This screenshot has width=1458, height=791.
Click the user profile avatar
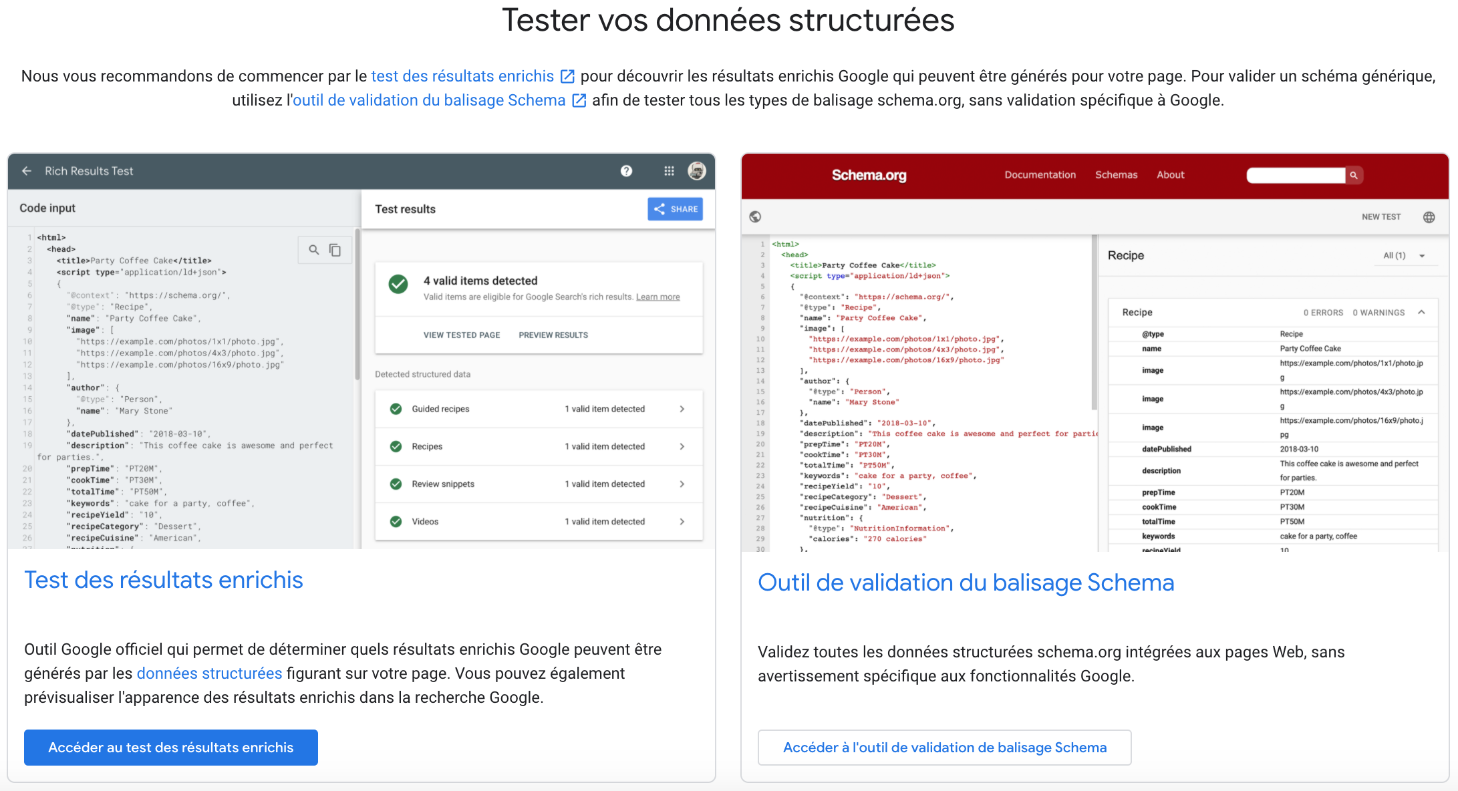pos(697,171)
